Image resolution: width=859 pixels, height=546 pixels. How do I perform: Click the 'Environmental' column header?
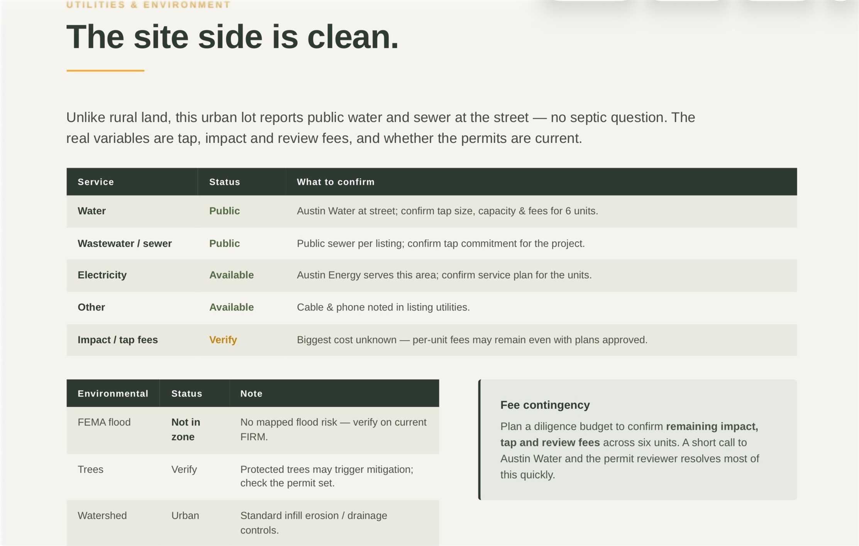point(113,393)
